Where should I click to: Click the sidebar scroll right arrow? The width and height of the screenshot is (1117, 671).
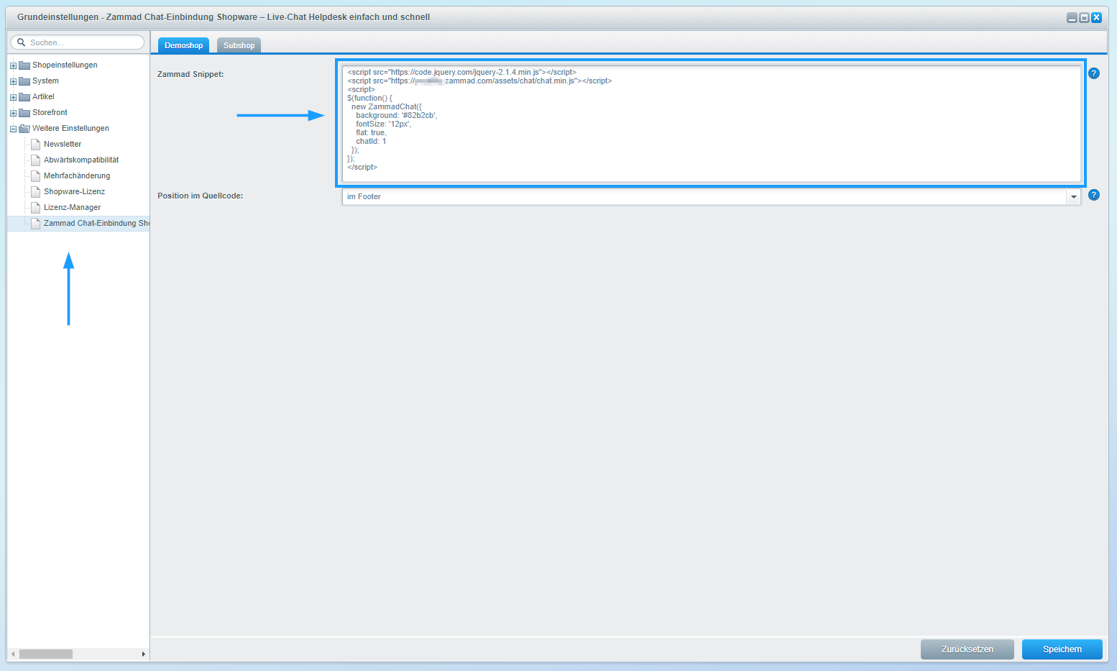144,654
